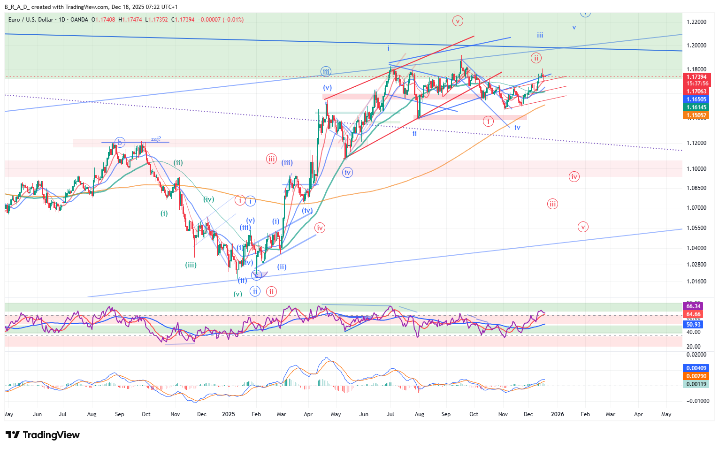This screenshot has width=719, height=449.
Task: Select red circled v below the 1.22000 level
Action: pyautogui.click(x=458, y=21)
